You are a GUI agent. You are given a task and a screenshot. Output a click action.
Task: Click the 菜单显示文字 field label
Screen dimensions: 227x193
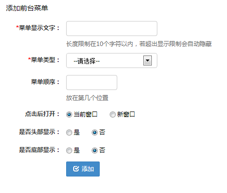(x=38, y=28)
